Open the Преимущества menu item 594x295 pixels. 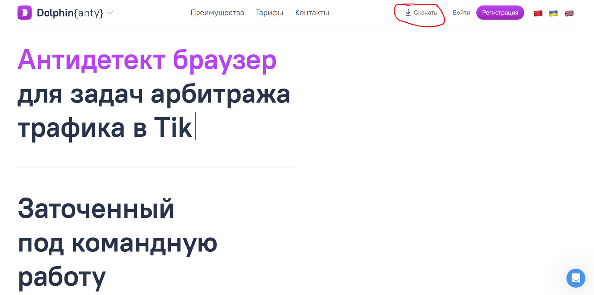[217, 13]
